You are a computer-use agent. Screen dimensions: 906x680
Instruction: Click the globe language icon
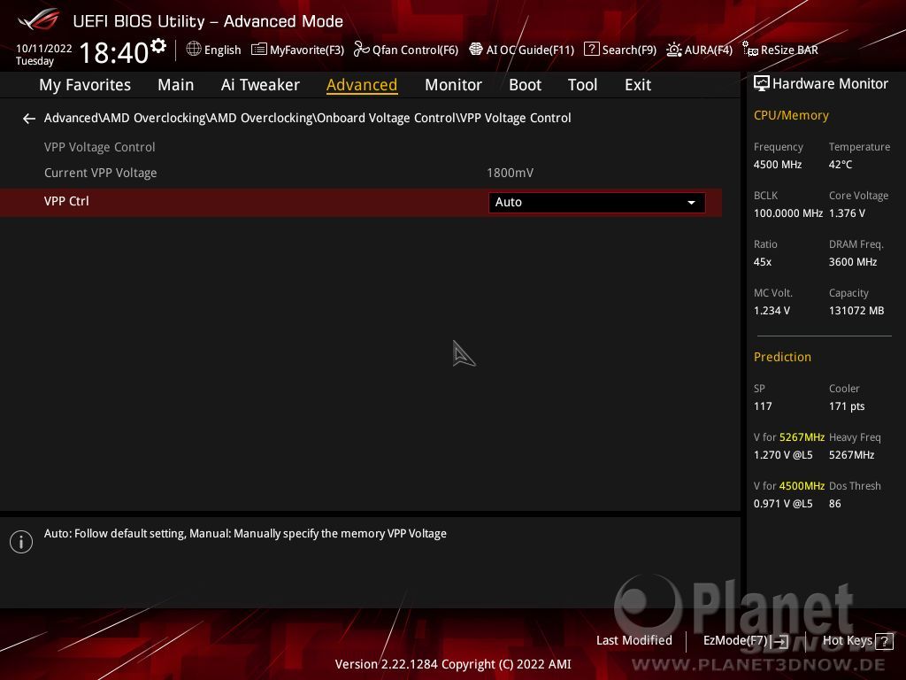[194, 50]
